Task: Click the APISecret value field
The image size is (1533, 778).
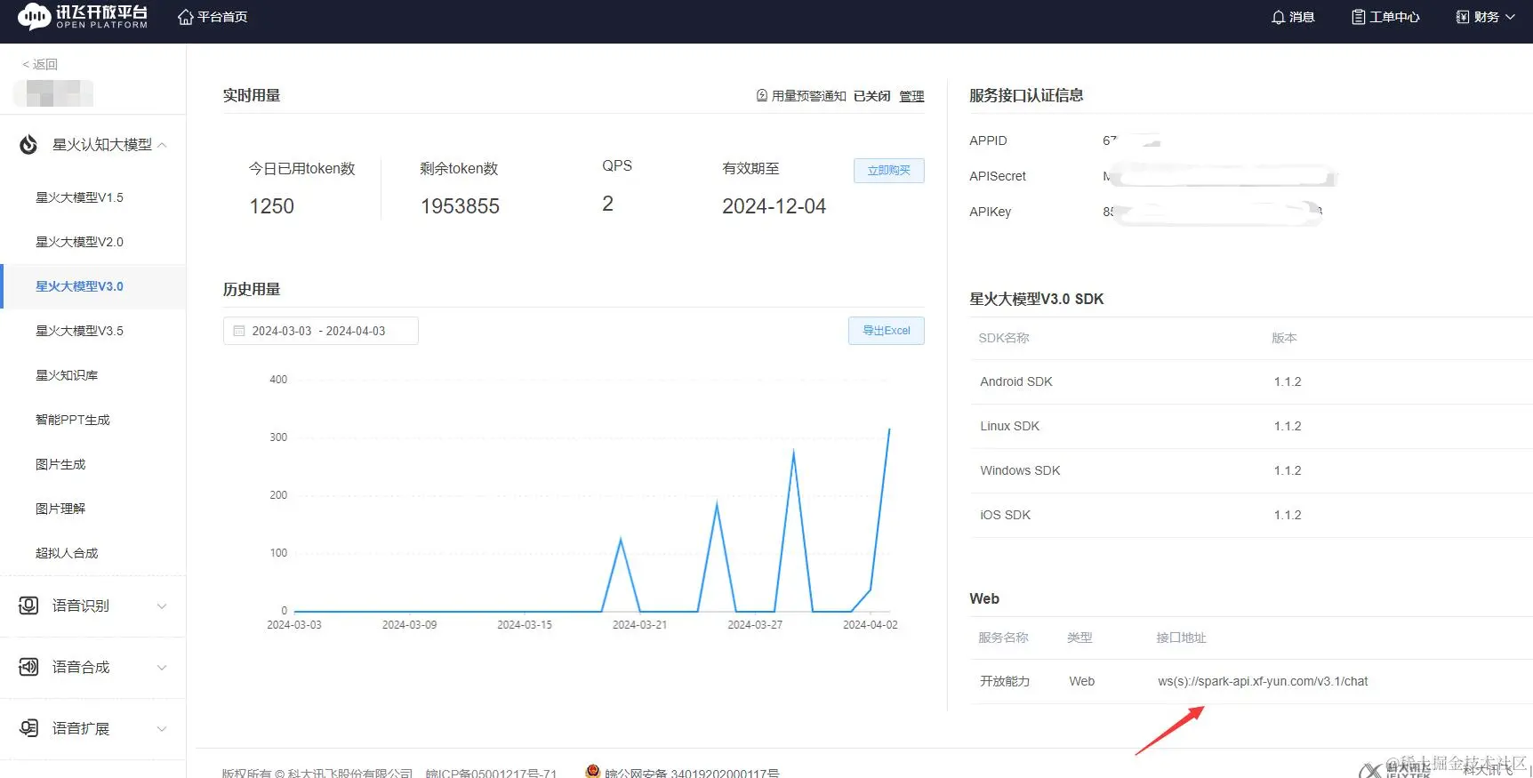Action: [1218, 176]
